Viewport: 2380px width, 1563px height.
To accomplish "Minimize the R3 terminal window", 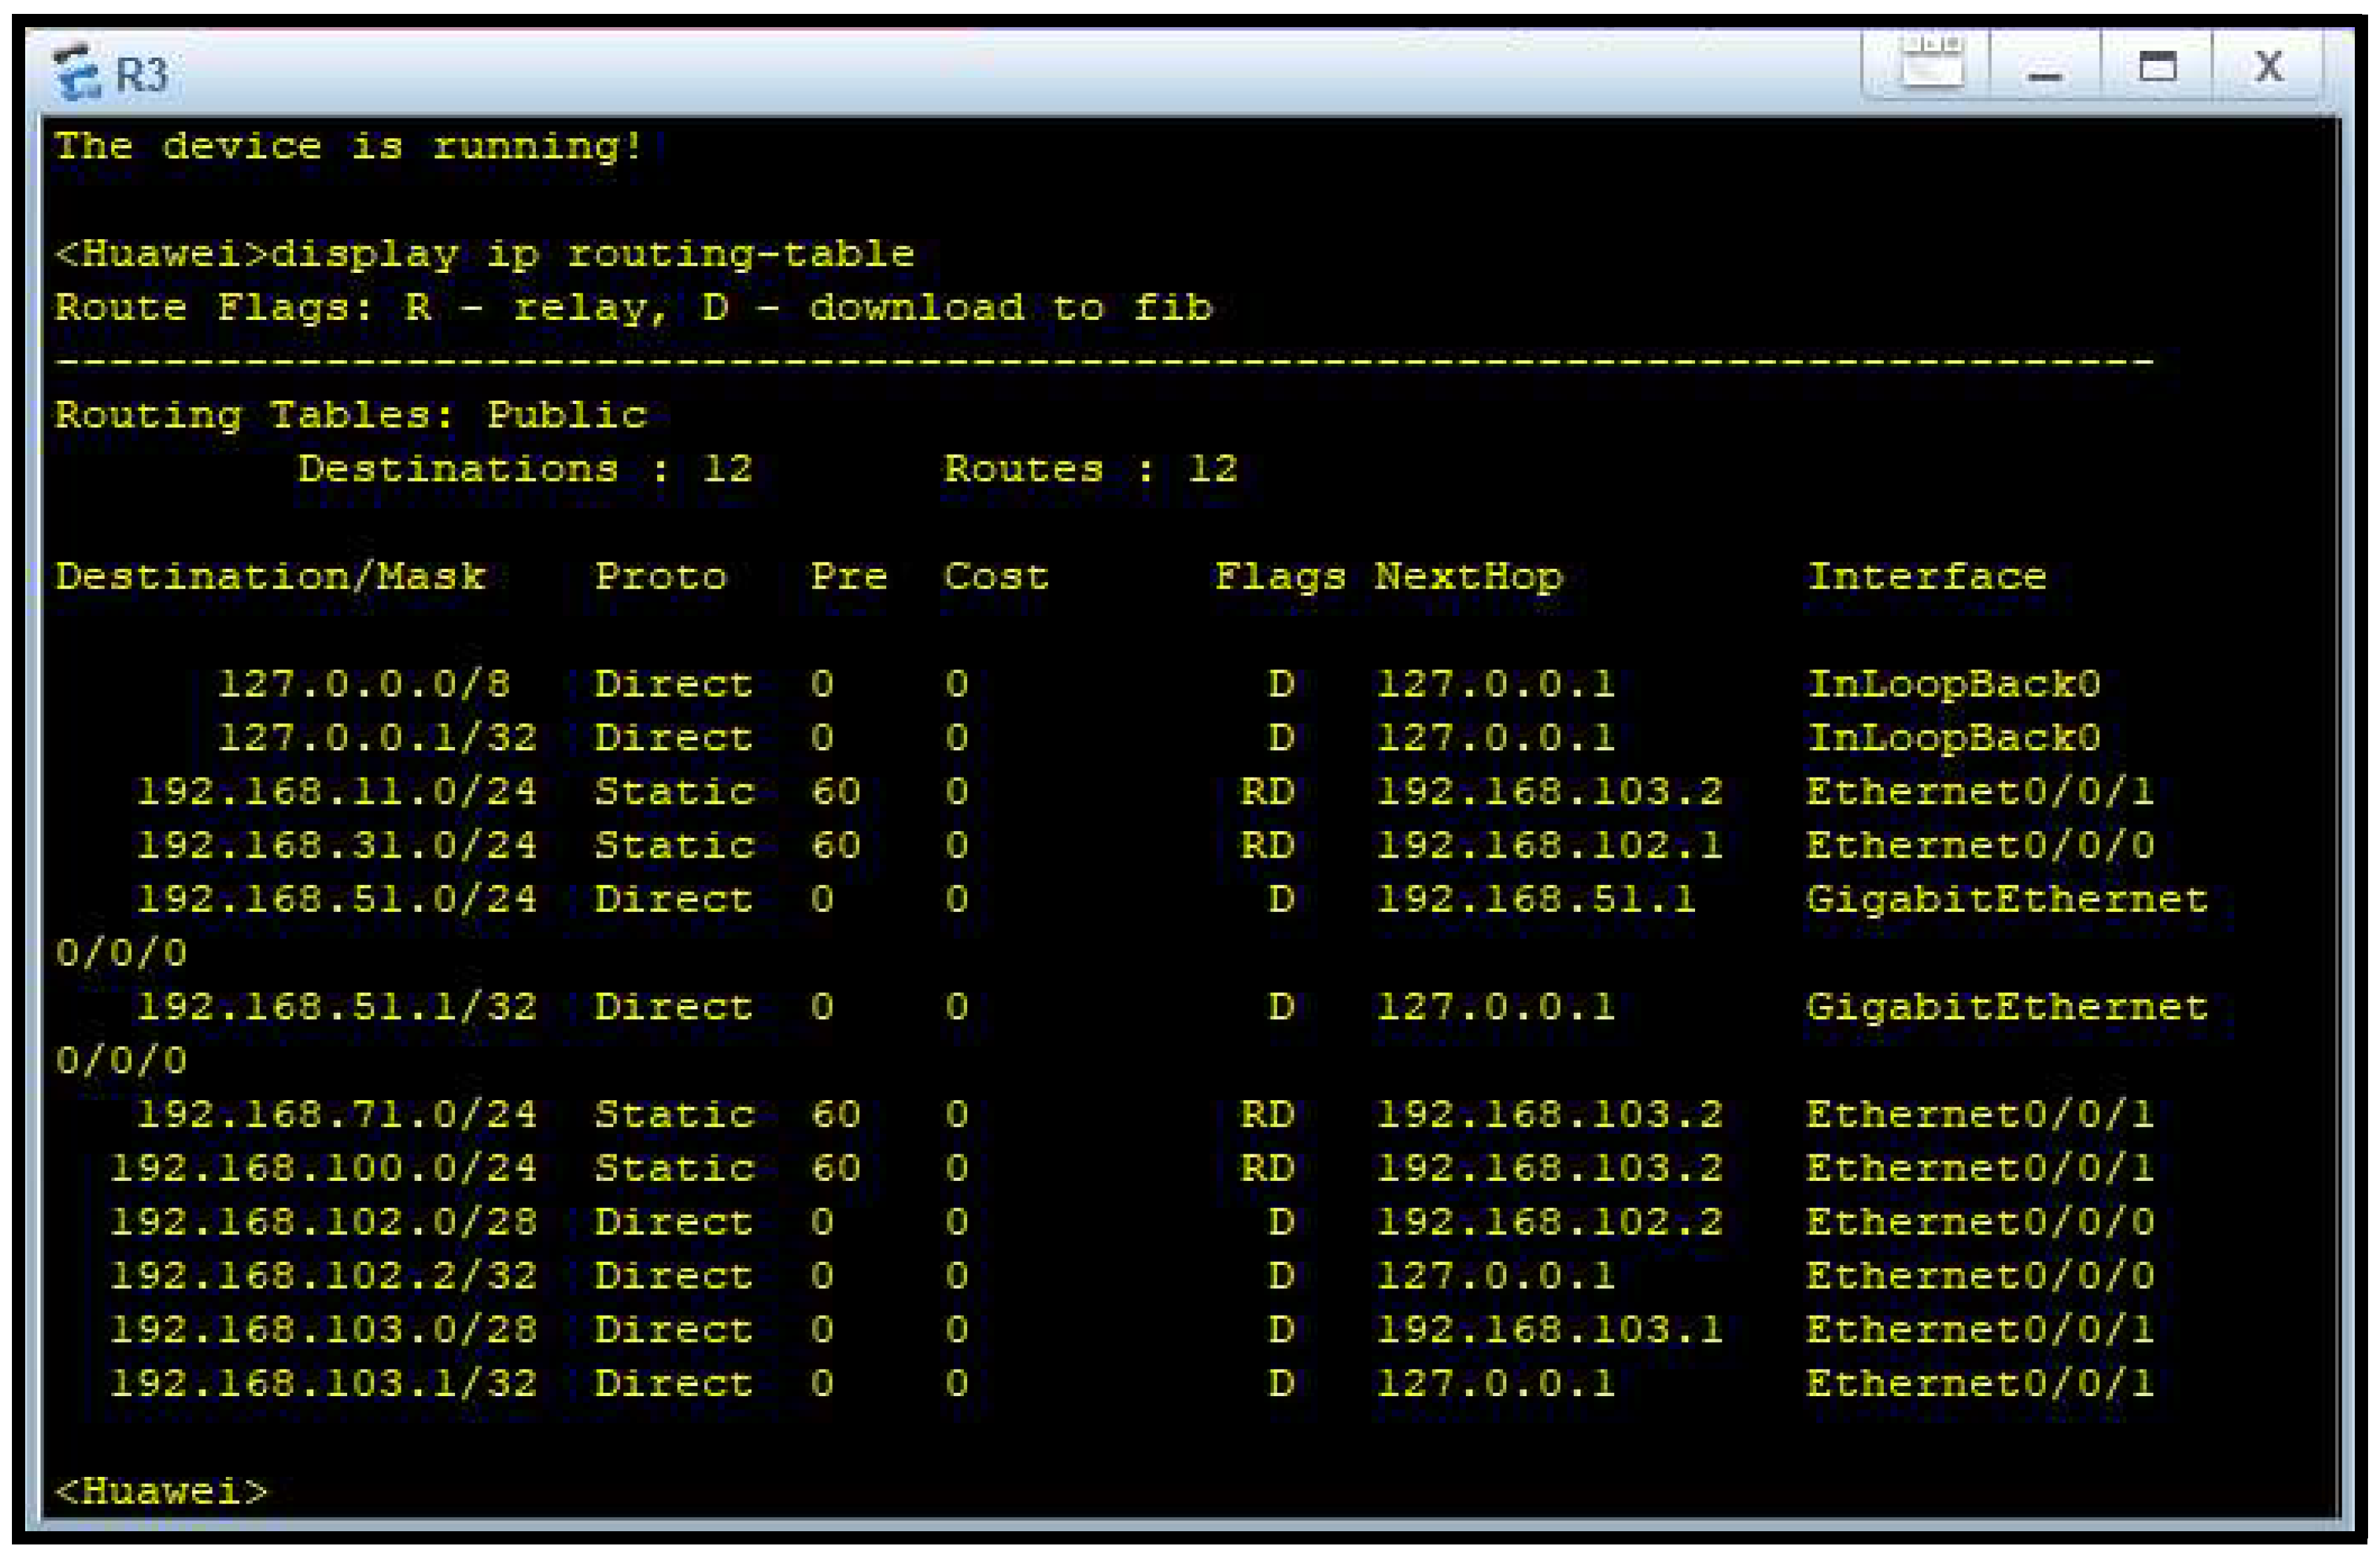I will (2045, 70).
